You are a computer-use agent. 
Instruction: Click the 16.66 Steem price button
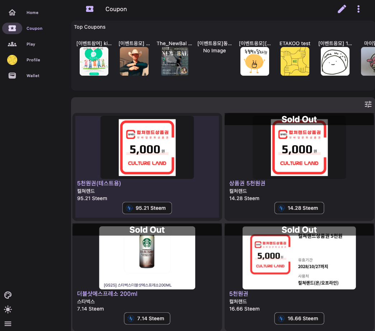point(299,318)
